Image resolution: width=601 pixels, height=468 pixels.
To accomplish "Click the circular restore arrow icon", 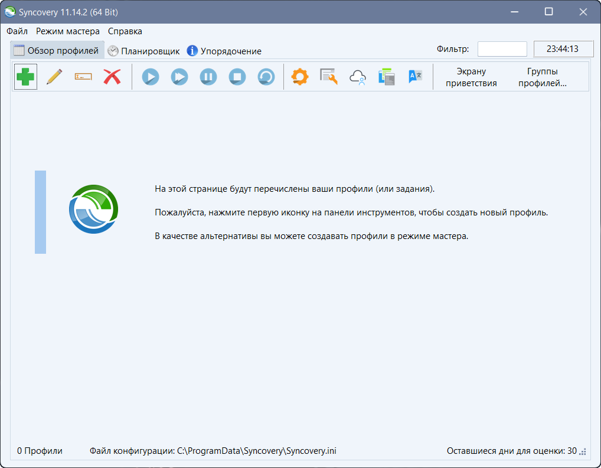I will coord(266,77).
